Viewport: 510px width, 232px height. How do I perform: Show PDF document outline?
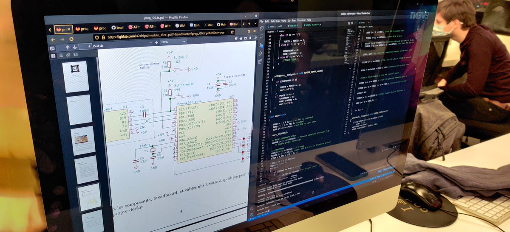(x=60, y=55)
